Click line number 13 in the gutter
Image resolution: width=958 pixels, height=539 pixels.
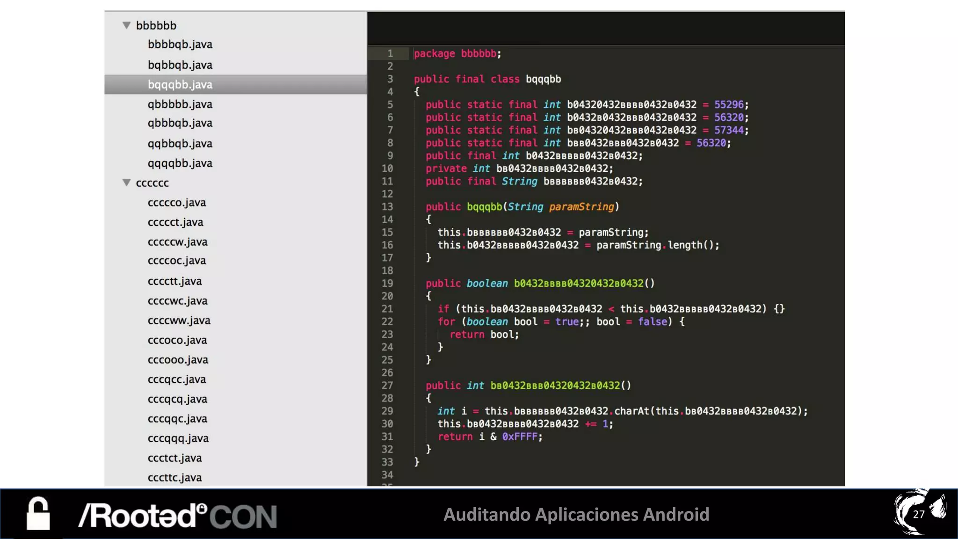(x=387, y=206)
